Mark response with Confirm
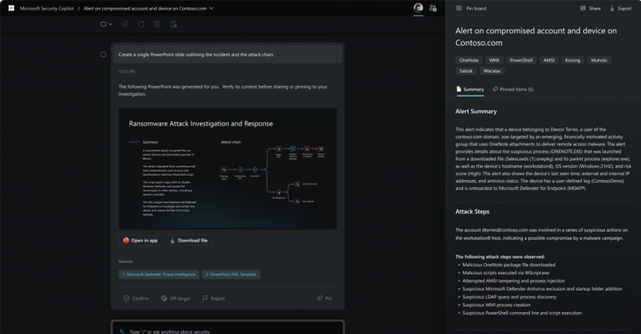641x334 pixels. click(136, 299)
